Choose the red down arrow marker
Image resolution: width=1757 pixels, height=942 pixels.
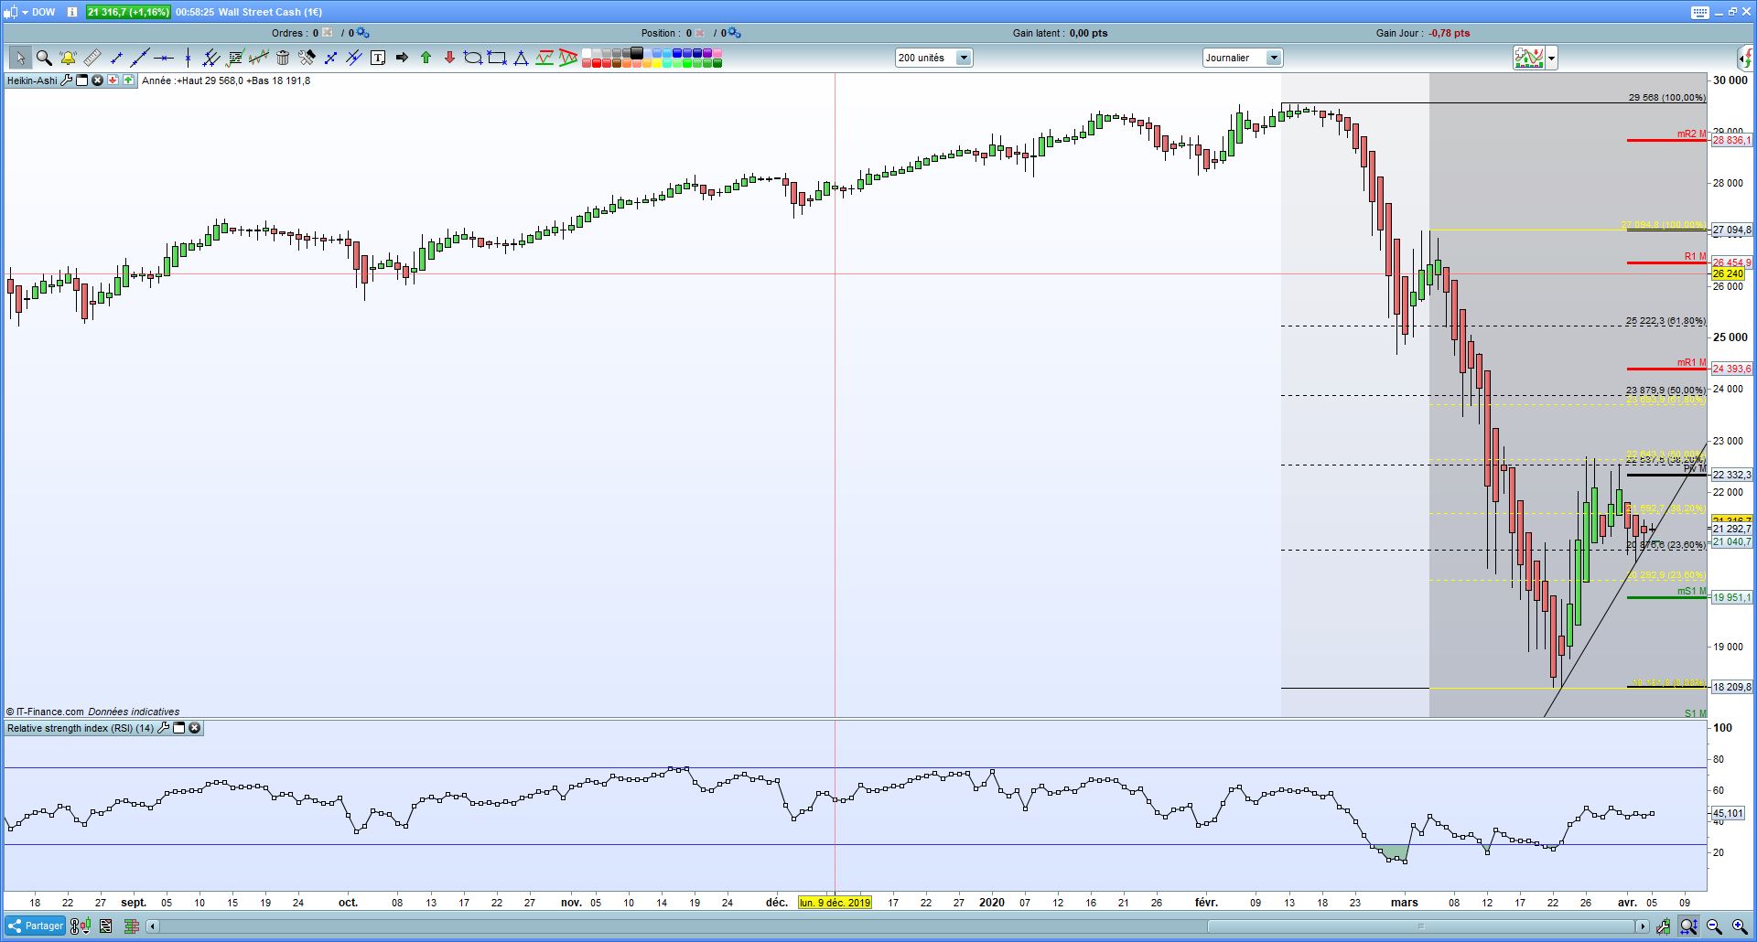pos(449,58)
